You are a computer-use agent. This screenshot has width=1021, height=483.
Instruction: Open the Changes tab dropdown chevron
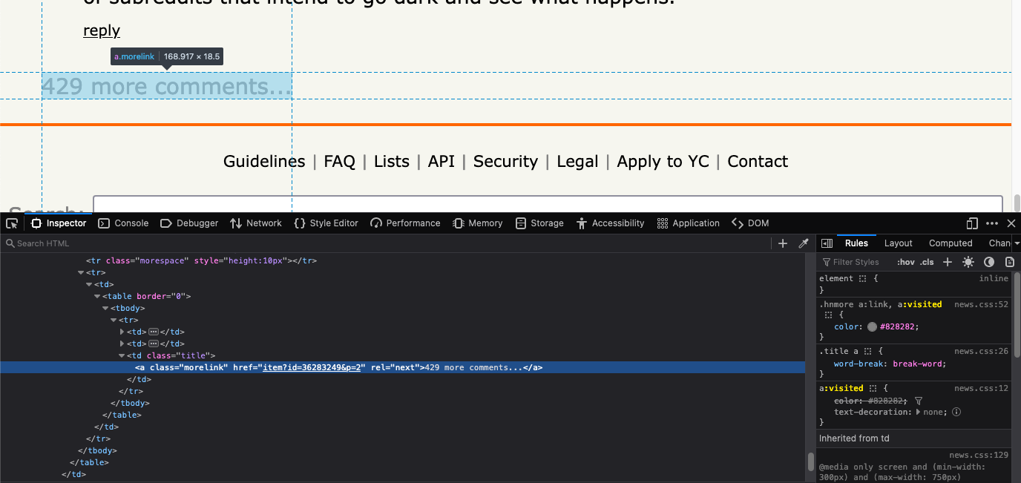tap(1015, 243)
